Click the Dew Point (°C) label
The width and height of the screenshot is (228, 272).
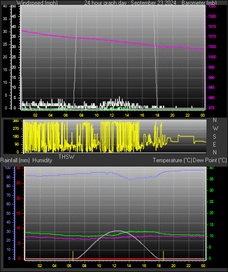pos(210,160)
